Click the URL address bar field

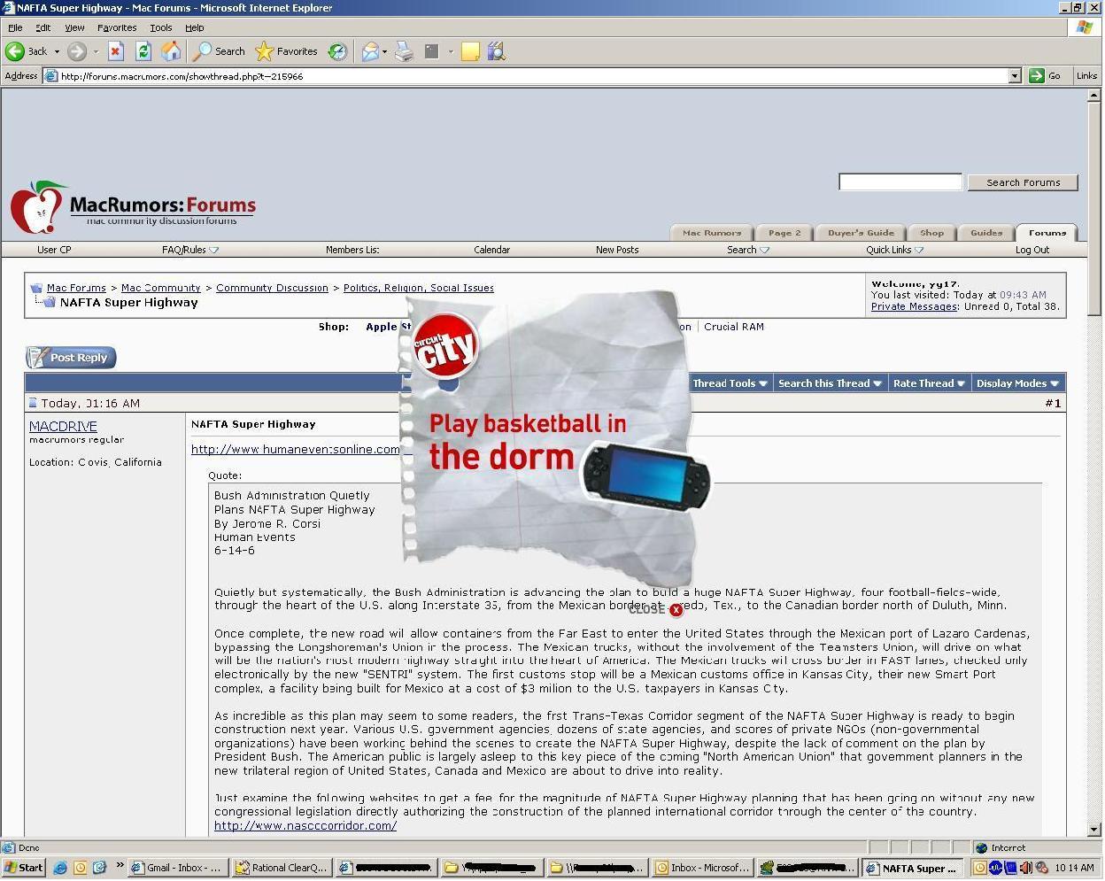pos(527,76)
